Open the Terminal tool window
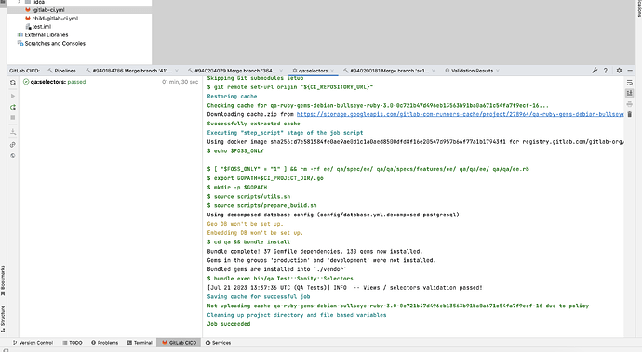The height and width of the screenshot is (352, 642). (x=140, y=343)
